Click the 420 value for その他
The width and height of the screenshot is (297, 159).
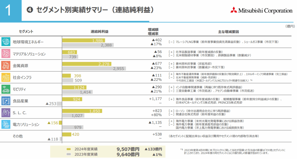coord(76,134)
